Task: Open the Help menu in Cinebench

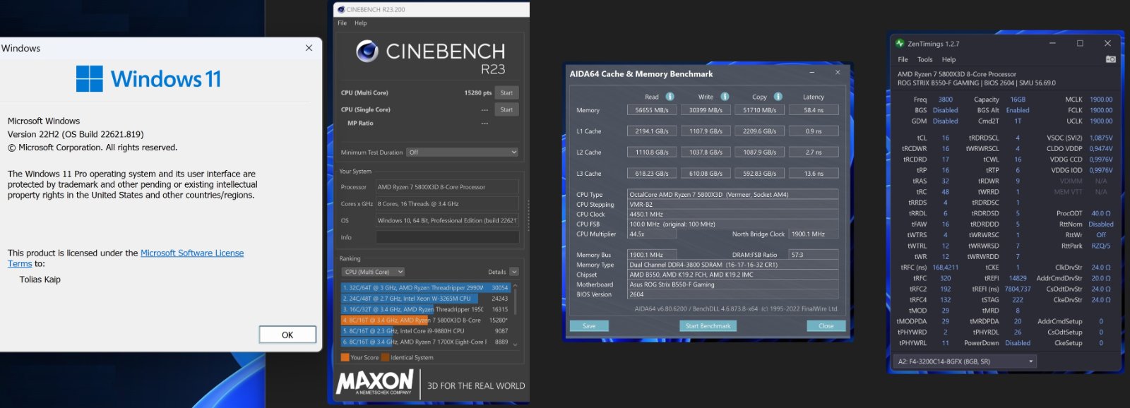Action: point(361,23)
